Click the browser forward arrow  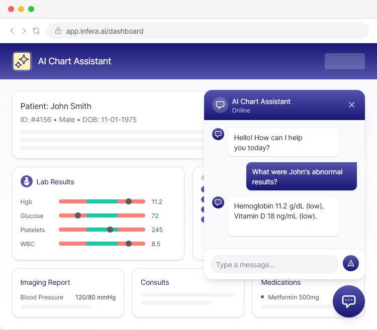[x=24, y=31]
